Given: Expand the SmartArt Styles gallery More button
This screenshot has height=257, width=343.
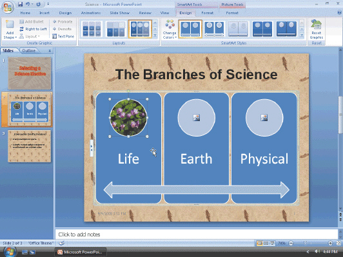Looking at the screenshot, I should tap(302, 35).
